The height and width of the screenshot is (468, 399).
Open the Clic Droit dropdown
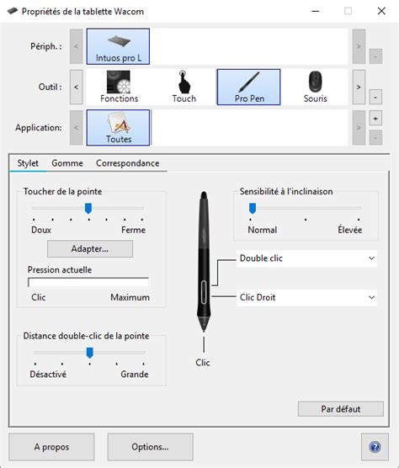(306, 297)
